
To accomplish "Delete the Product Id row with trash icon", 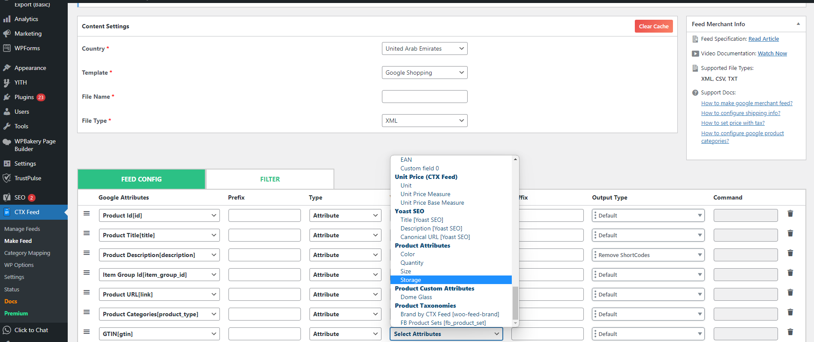I will click(790, 214).
